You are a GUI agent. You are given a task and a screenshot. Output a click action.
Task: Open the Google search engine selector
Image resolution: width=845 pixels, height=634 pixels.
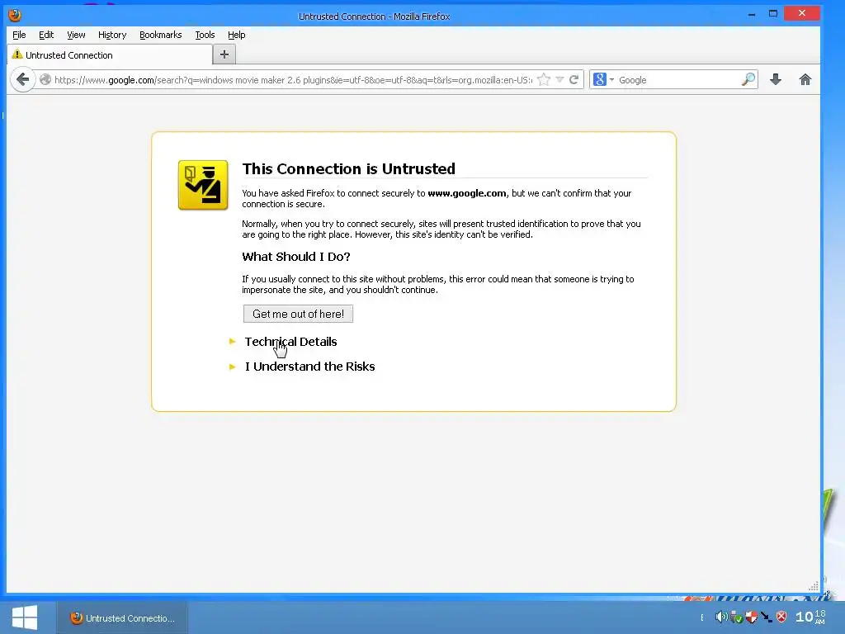pyautogui.click(x=603, y=80)
